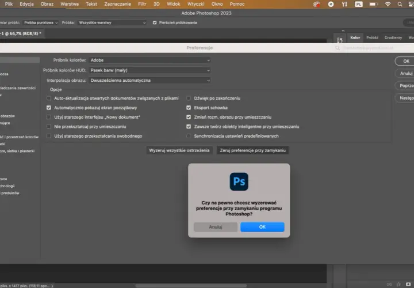
Task: Click the fx layer style icon
Action: point(398,285)
